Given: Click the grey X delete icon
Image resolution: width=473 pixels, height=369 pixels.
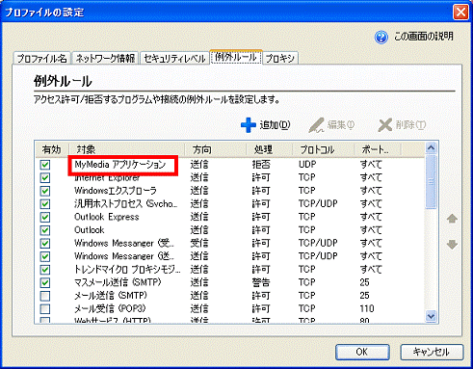Looking at the screenshot, I should 385,125.
